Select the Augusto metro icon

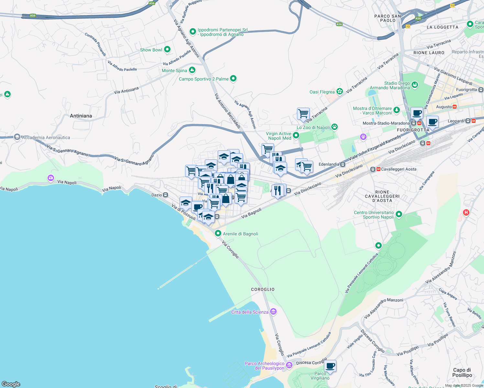pos(455,107)
